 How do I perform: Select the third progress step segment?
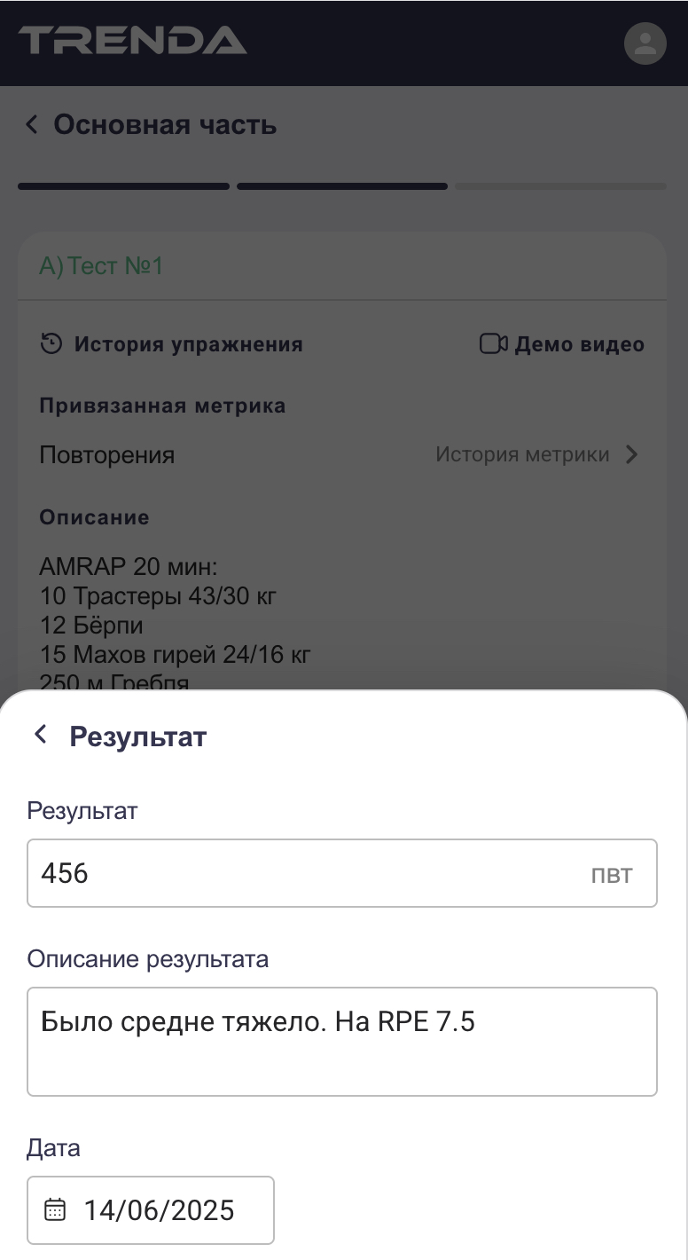click(560, 186)
